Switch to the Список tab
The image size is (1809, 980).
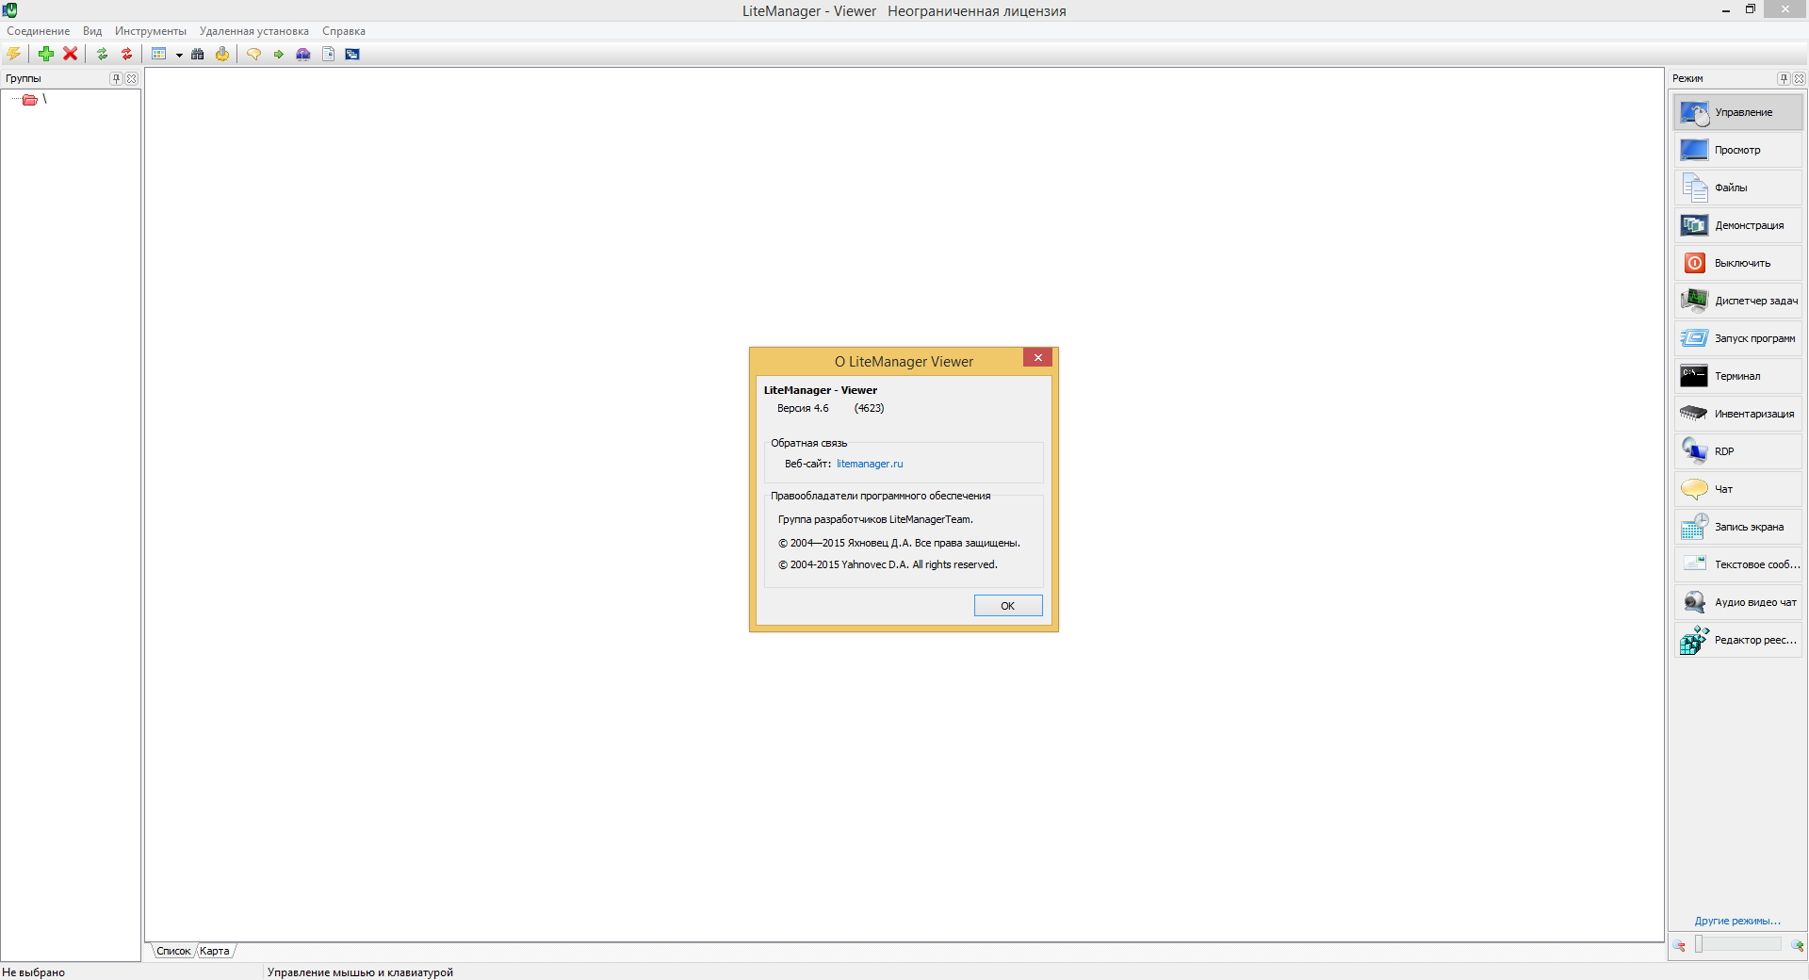173,951
